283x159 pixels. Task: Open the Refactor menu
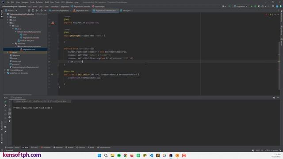click(x=39, y=2)
